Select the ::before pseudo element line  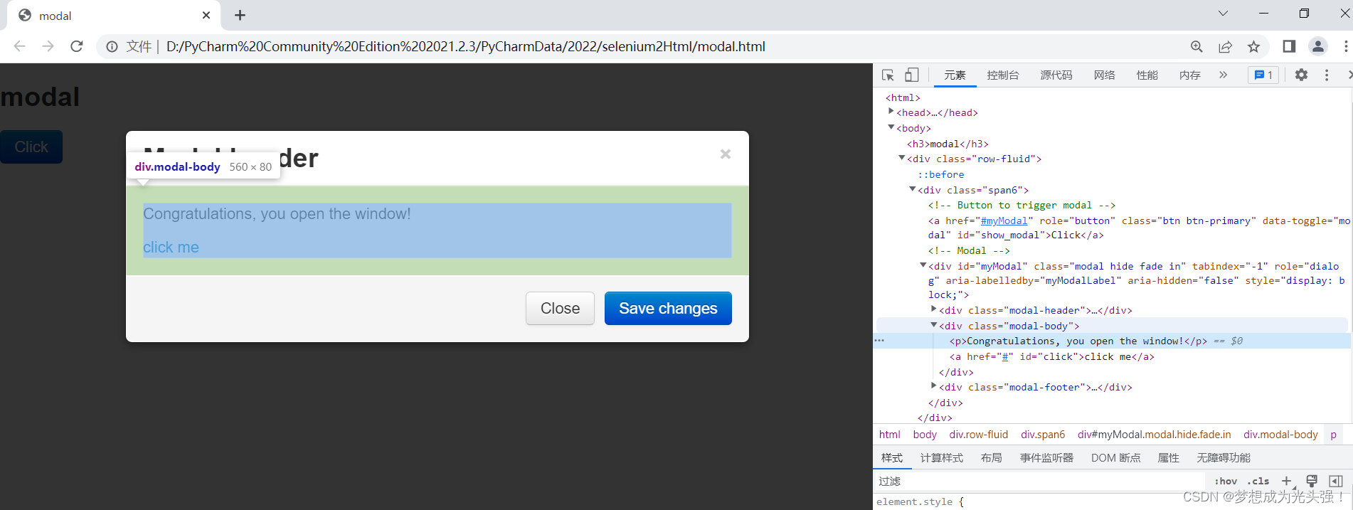point(941,174)
